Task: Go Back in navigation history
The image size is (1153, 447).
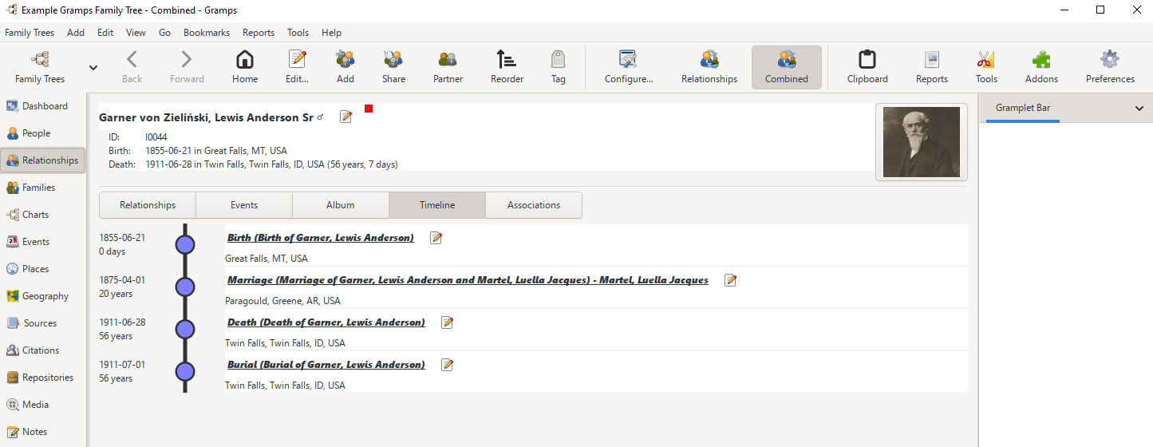Action: click(132, 66)
